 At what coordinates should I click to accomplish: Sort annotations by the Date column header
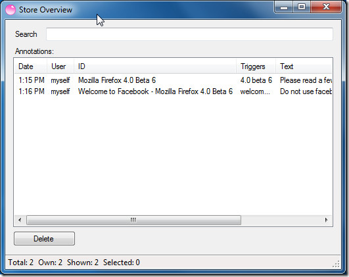coord(31,66)
